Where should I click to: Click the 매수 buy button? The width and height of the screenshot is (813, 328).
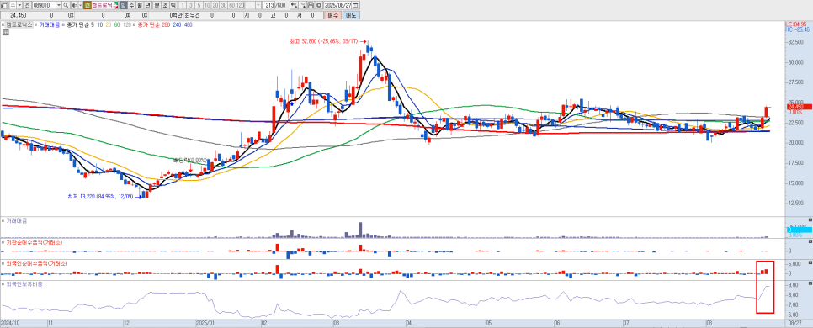[x=332, y=15]
